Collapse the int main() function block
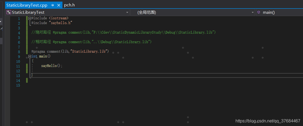This screenshot has height=126, width=303. (x=30, y=57)
